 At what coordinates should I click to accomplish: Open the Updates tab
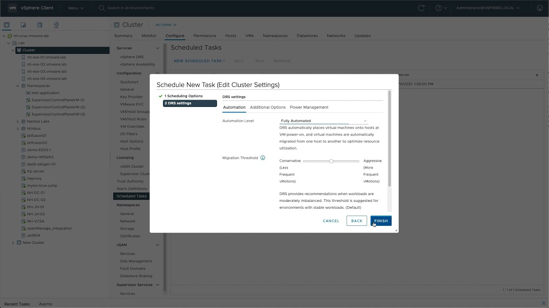click(362, 36)
